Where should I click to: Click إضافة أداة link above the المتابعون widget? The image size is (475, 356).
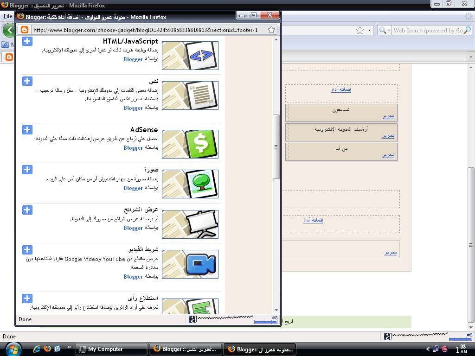341,89
